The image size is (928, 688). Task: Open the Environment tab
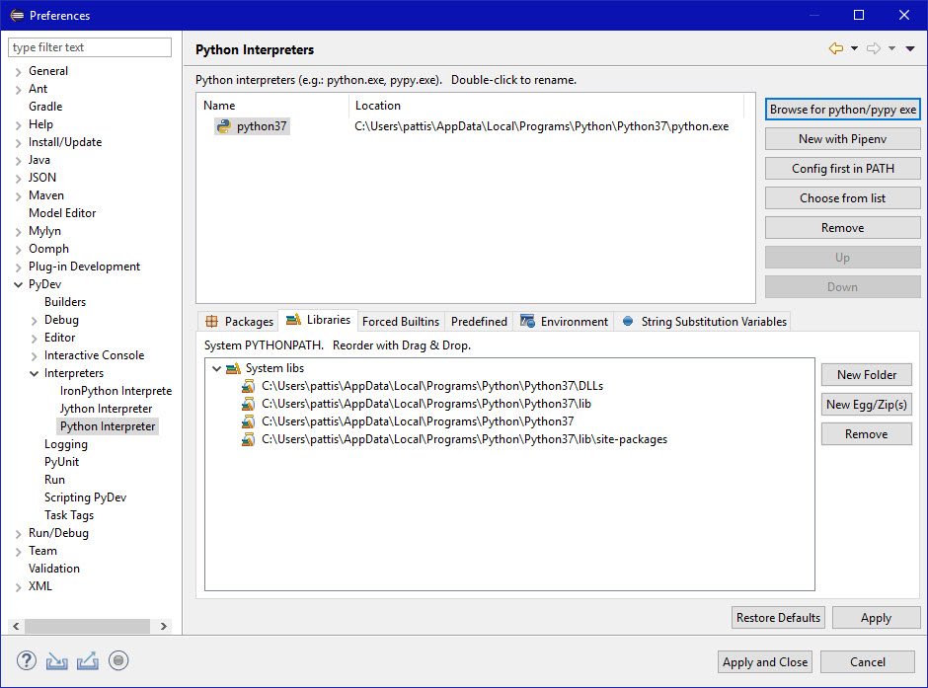tap(565, 321)
